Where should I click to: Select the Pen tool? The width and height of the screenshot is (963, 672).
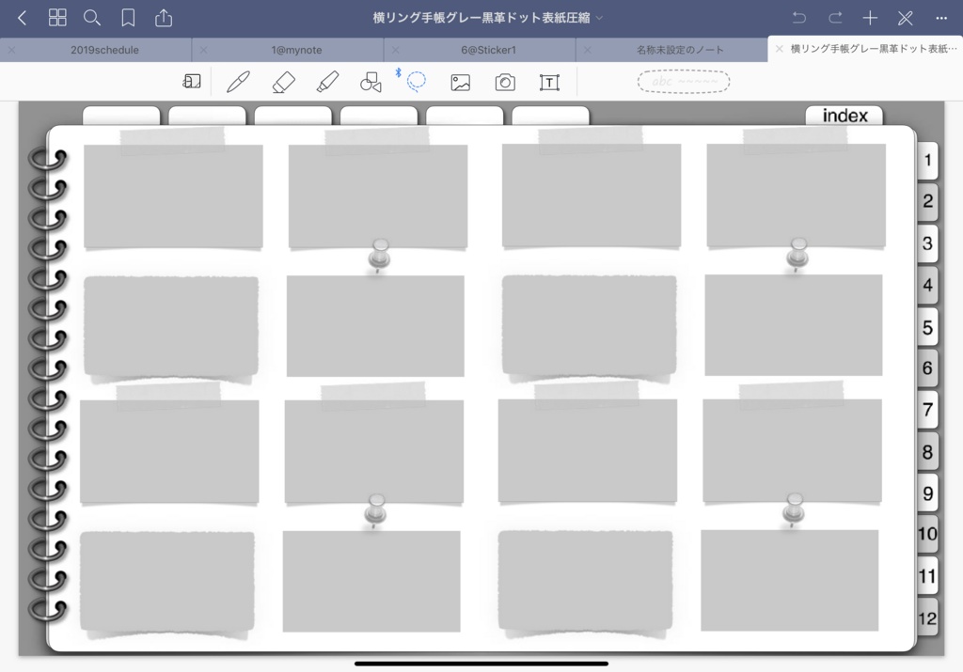click(x=238, y=82)
